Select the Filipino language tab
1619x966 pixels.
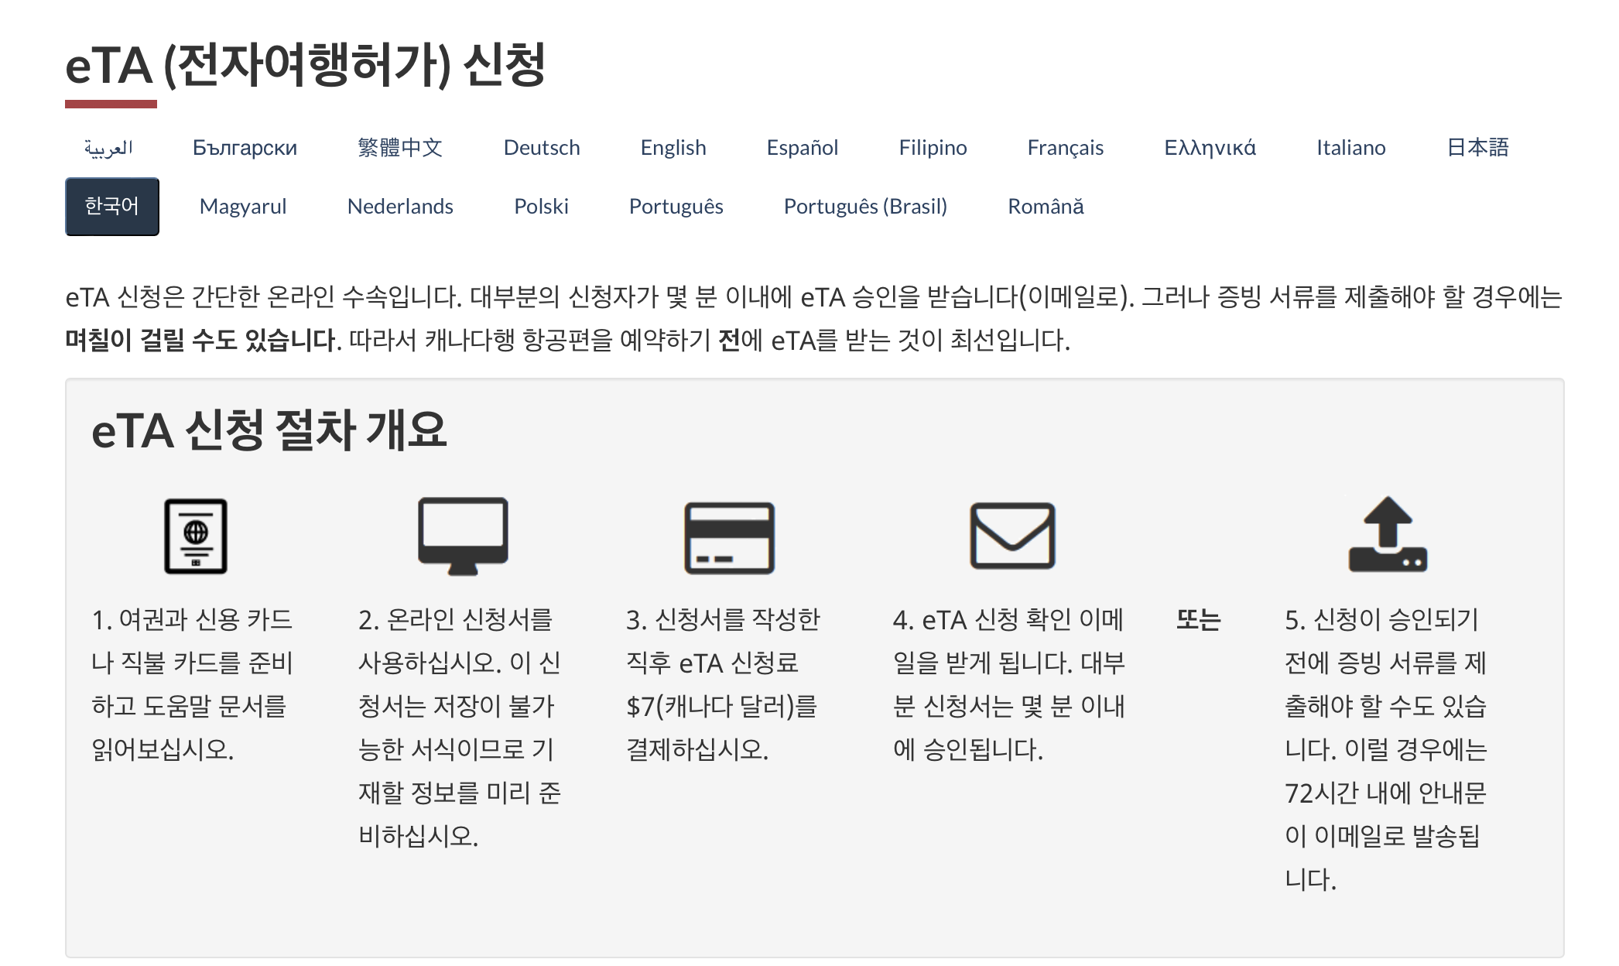[933, 148]
